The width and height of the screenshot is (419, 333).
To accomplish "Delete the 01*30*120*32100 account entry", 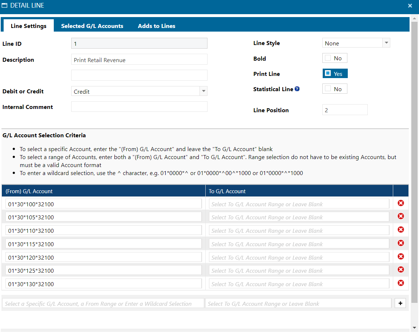I will 401,256.
